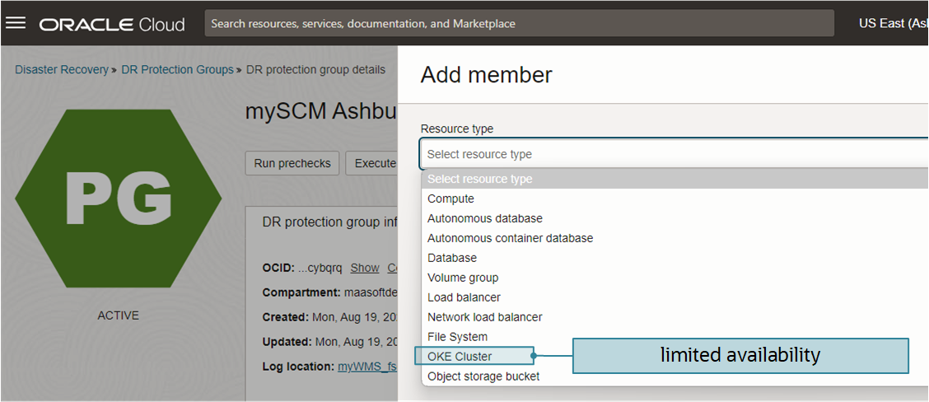Select Network load balancer option
Screen dimensions: 929x402
coord(484,317)
